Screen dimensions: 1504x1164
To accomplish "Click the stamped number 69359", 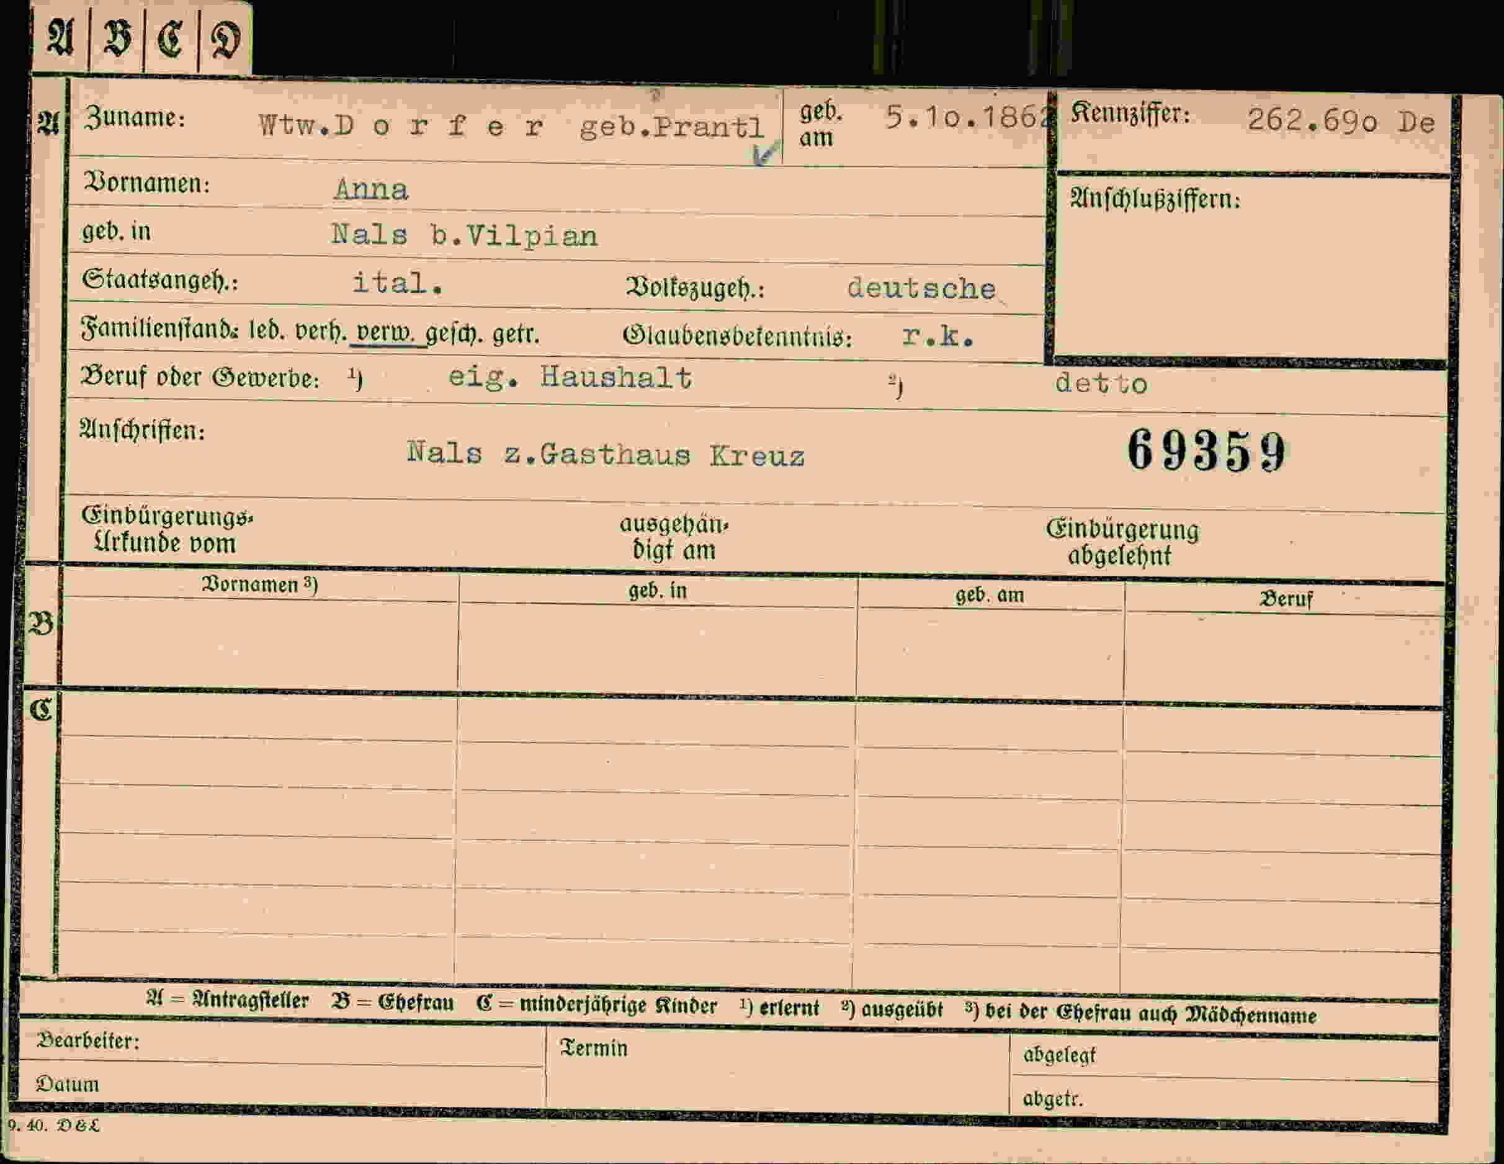I will [1207, 451].
